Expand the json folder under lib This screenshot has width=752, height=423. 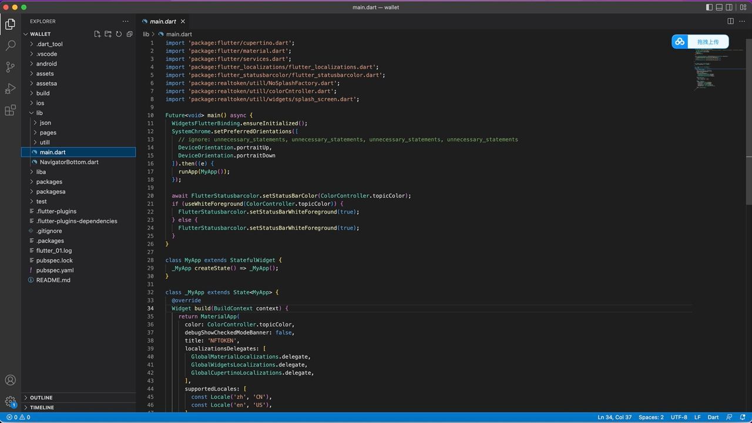click(79, 123)
